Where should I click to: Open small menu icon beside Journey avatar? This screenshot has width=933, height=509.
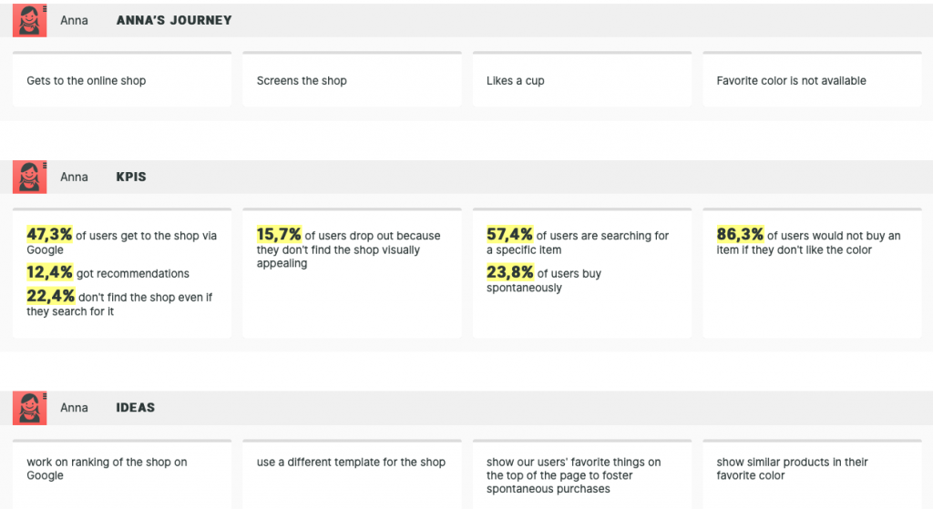(45, 8)
